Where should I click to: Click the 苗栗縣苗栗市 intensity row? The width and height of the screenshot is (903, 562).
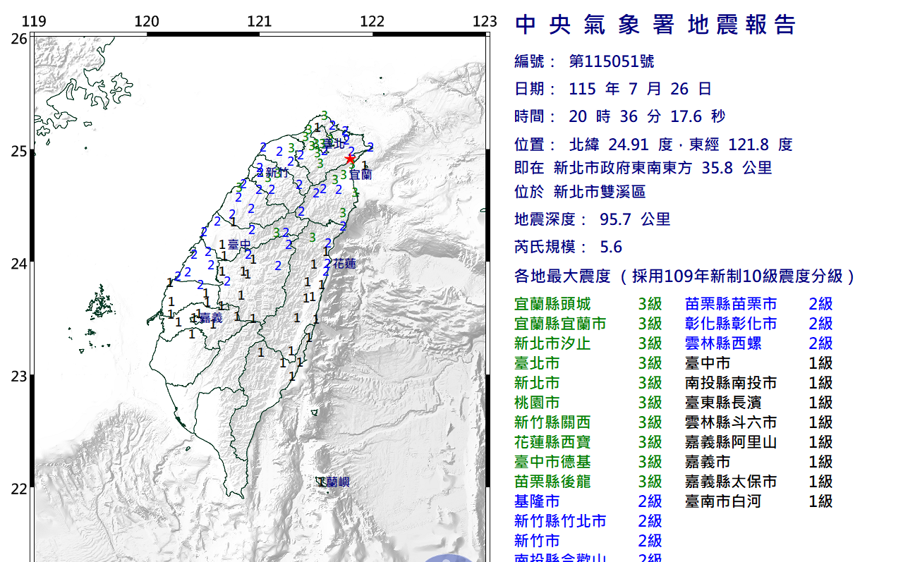click(759, 304)
